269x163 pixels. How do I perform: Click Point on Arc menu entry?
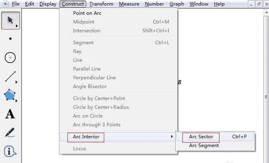click(87, 13)
